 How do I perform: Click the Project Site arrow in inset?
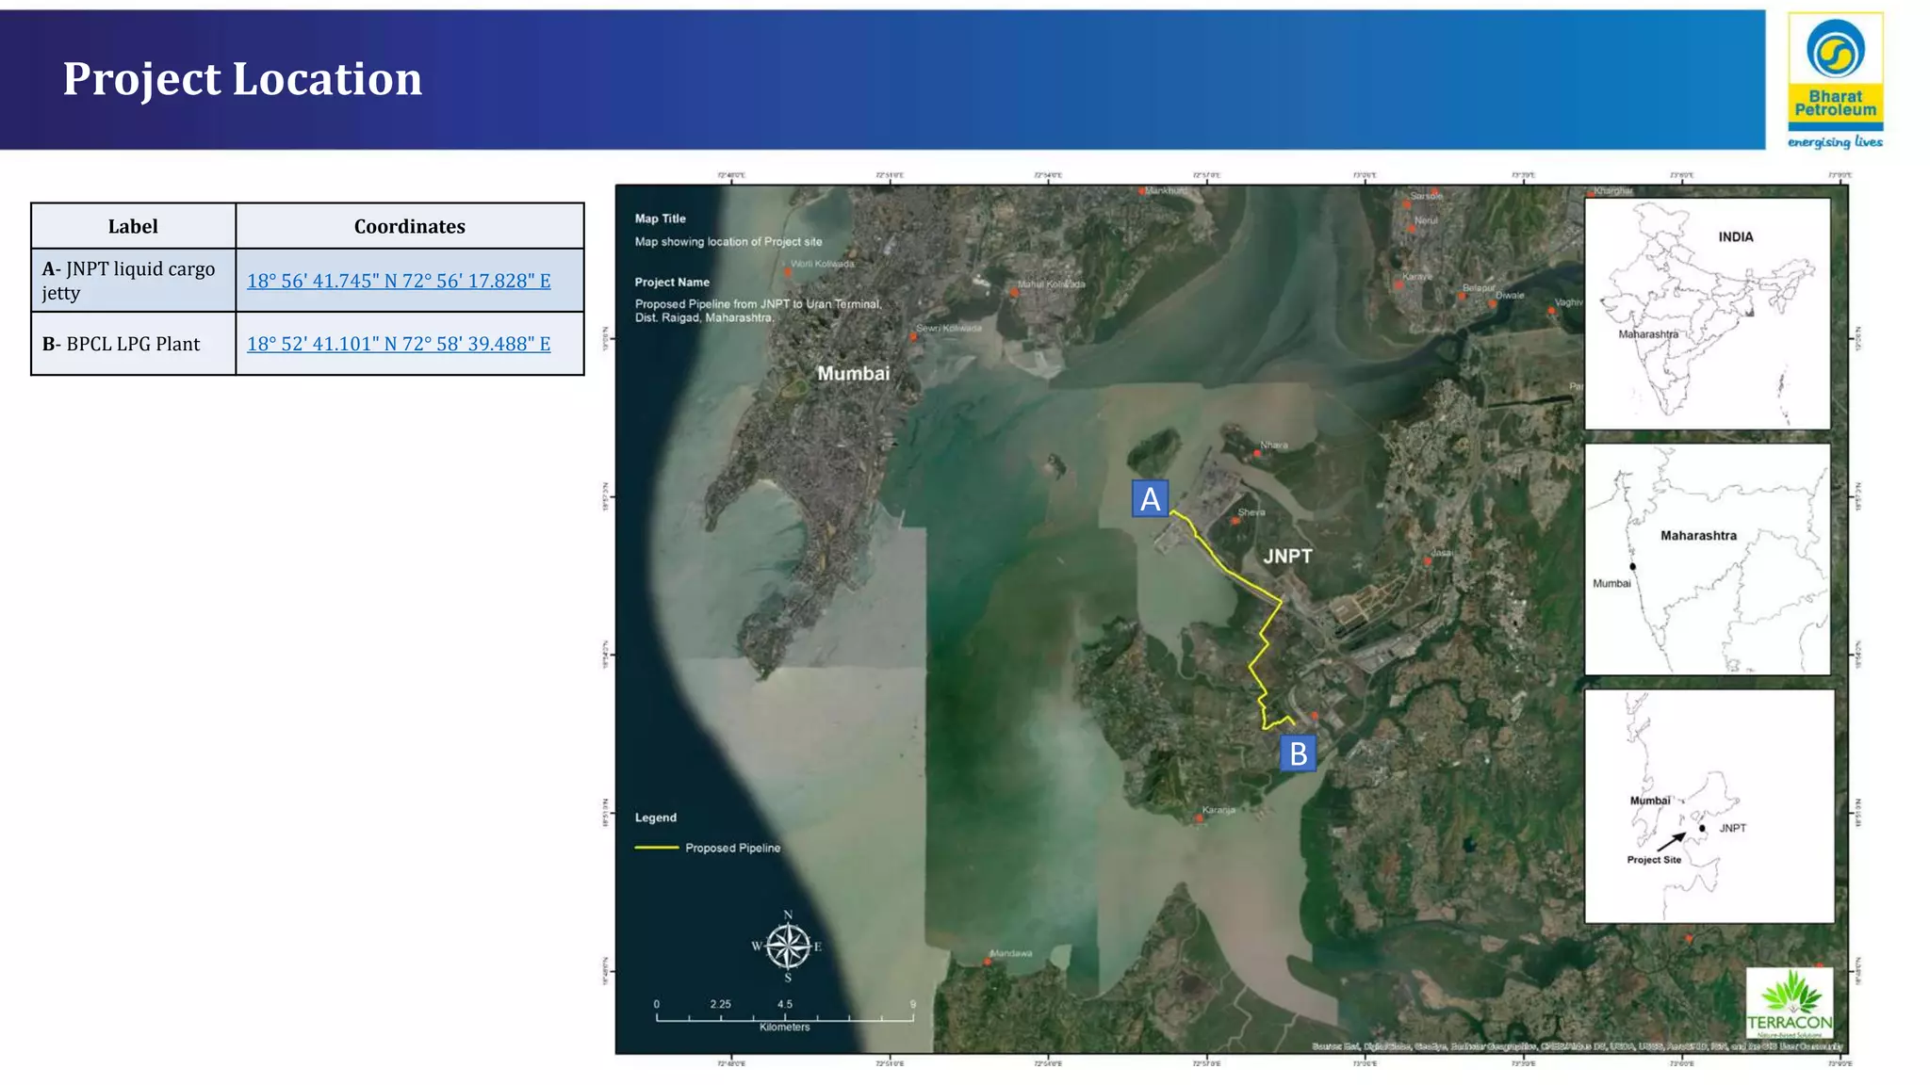[x=1672, y=841]
